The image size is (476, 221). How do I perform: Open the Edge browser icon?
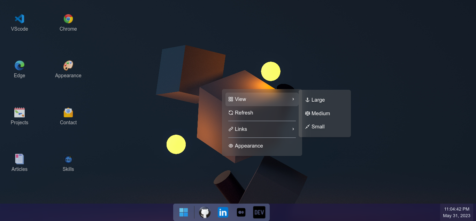pyautogui.click(x=20, y=70)
